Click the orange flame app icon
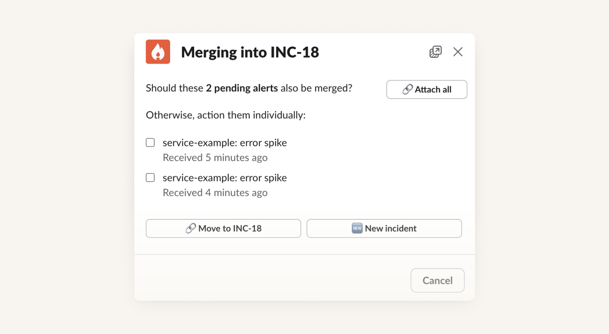This screenshot has height=334, width=609. 158,52
